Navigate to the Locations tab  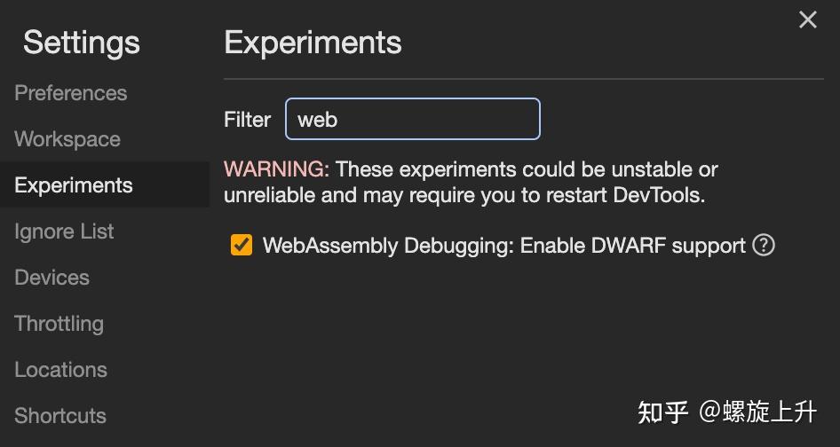(61, 370)
